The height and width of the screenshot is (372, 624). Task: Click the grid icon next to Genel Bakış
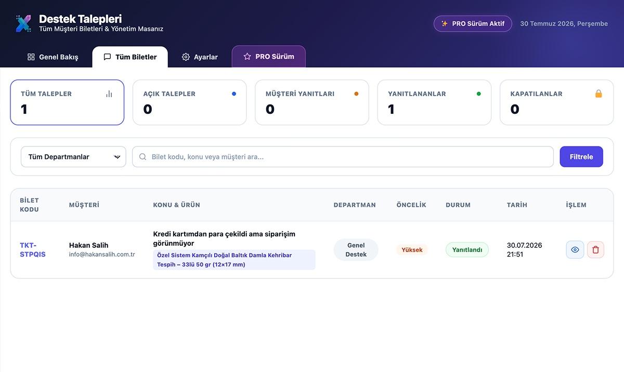tap(31, 57)
